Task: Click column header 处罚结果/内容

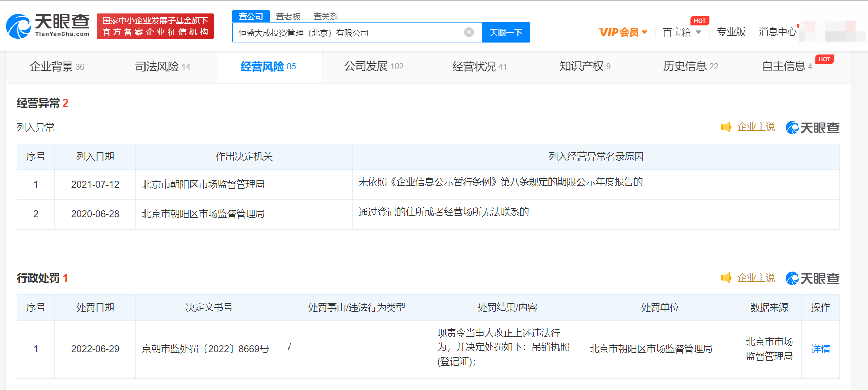Action: [x=507, y=308]
